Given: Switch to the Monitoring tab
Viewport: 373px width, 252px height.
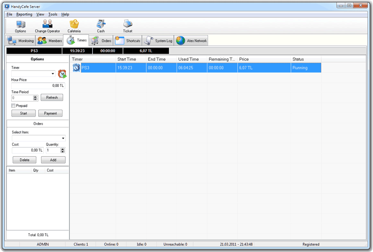Looking at the screenshot, I should pos(20,41).
